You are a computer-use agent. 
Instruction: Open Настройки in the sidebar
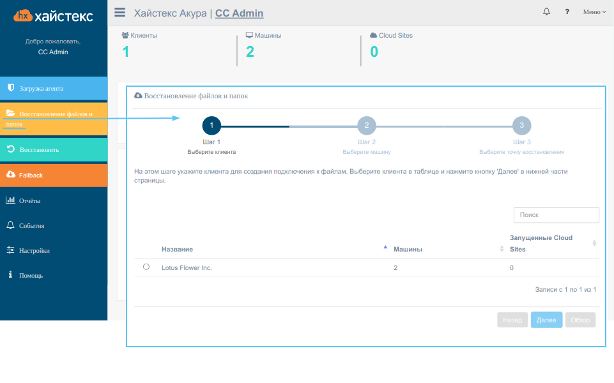[x=54, y=250]
